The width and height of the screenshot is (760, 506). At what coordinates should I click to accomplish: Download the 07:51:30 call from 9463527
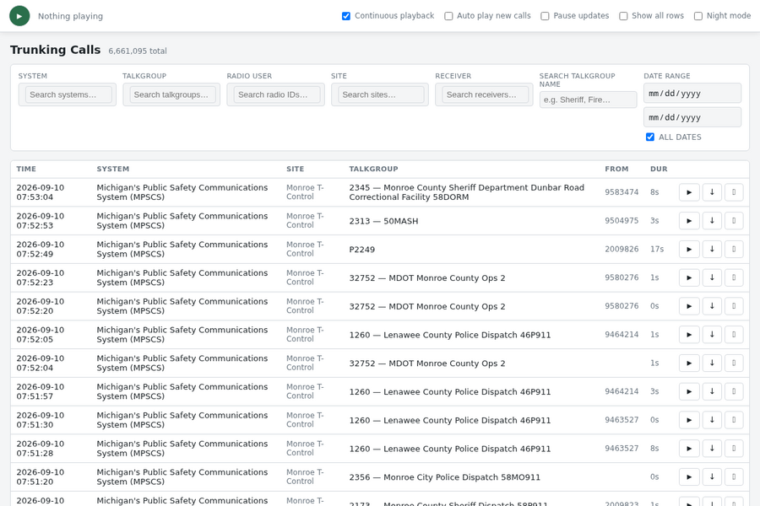coord(712,420)
